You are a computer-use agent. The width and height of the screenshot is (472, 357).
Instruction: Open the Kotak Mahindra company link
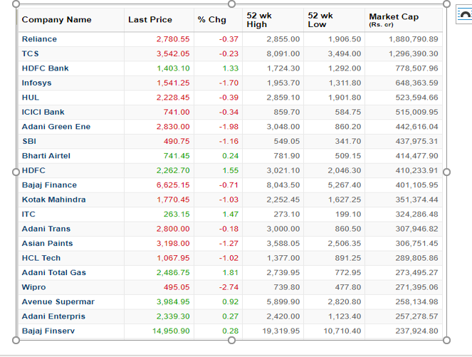pyautogui.click(x=53, y=200)
